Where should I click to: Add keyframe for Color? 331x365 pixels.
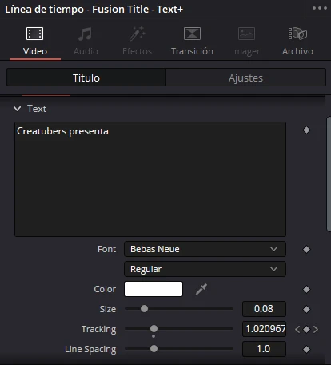click(306, 289)
